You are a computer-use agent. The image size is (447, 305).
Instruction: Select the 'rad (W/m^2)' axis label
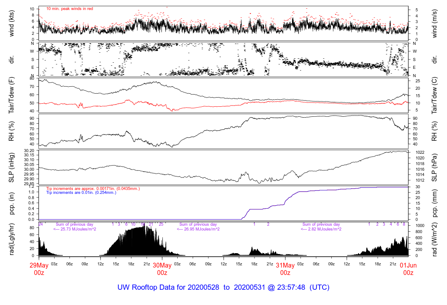tap(434, 239)
